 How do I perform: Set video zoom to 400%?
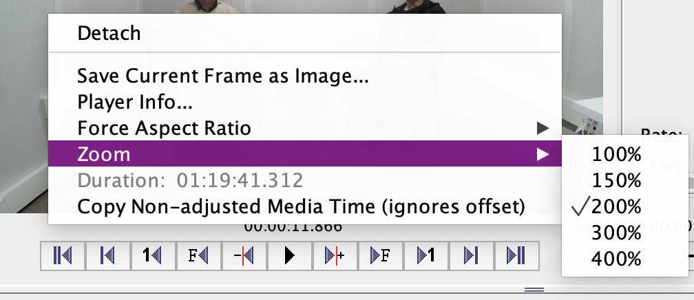[x=616, y=259]
